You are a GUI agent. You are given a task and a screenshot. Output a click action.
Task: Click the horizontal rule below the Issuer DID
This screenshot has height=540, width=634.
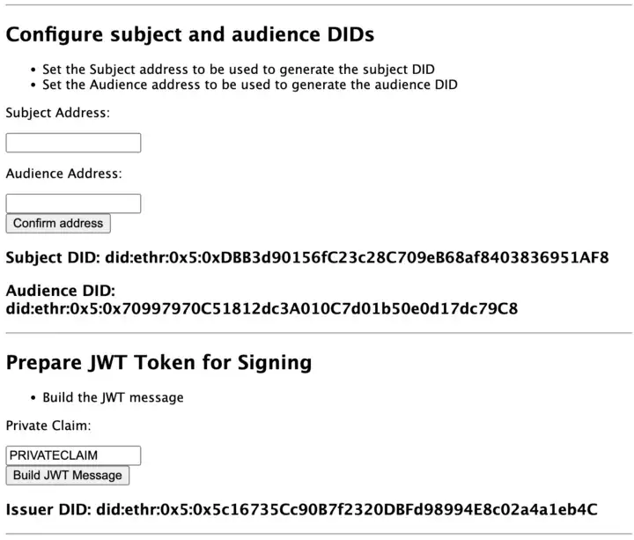pyautogui.click(x=317, y=534)
